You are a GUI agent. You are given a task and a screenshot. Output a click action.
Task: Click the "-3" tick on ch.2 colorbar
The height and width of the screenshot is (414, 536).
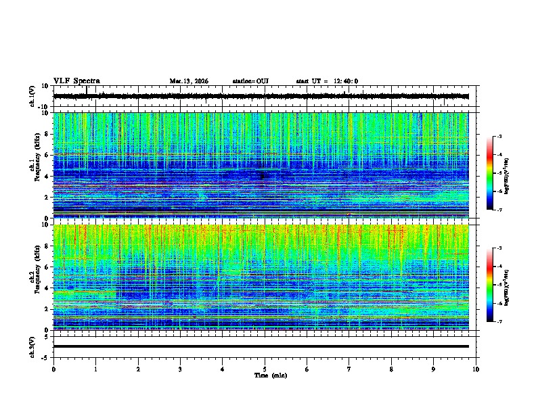coord(499,248)
